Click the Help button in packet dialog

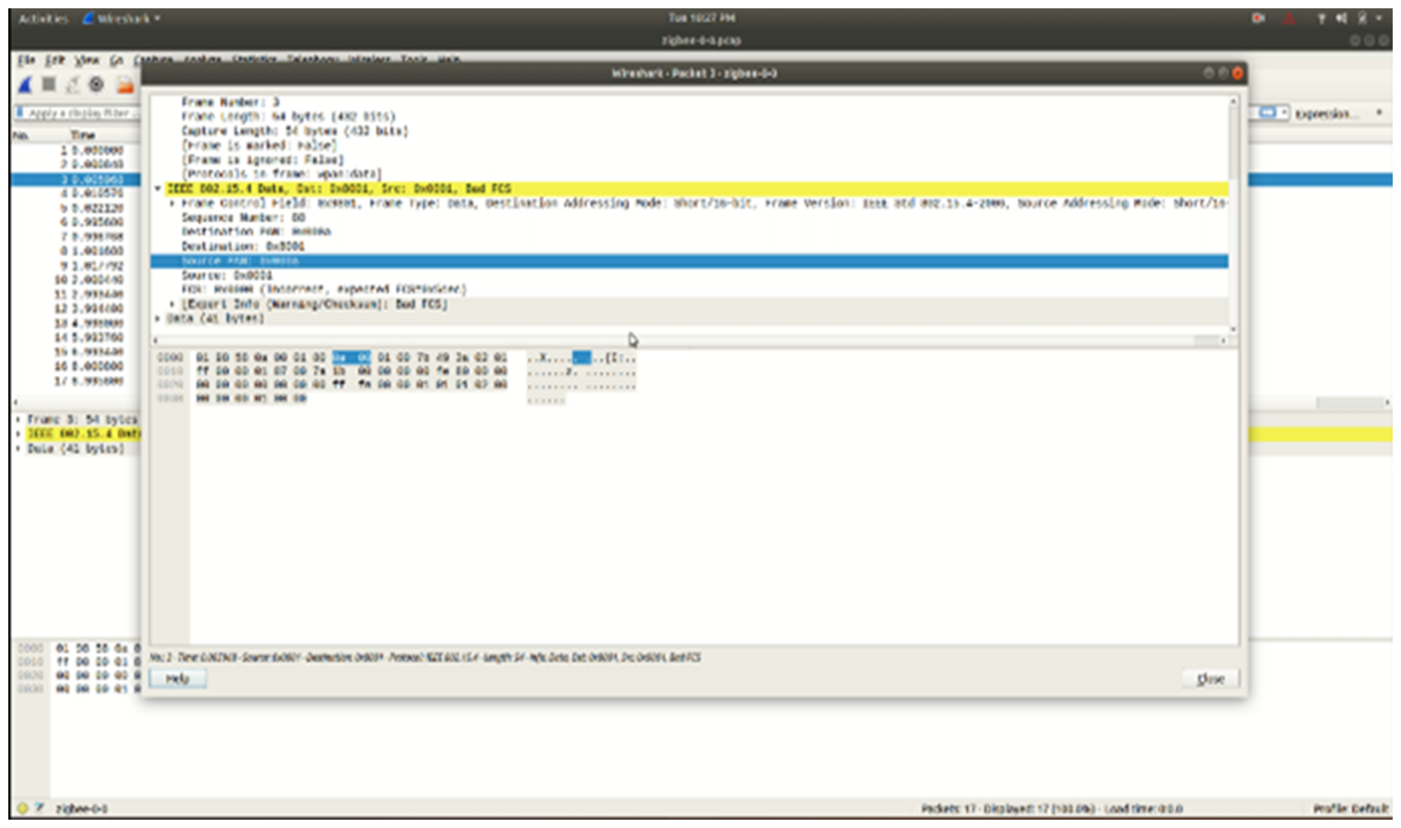click(178, 678)
